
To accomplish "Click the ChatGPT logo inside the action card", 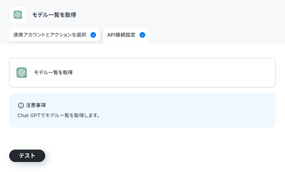I will click(x=22, y=73).
